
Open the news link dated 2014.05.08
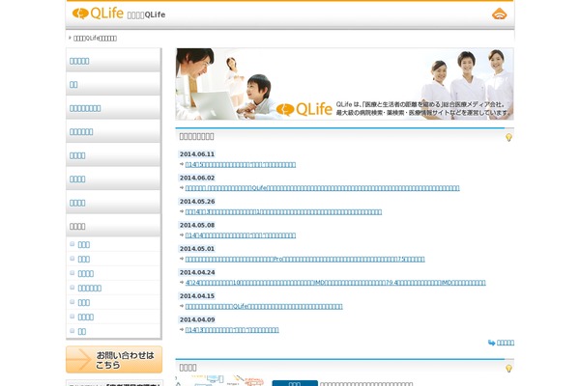pos(241,235)
